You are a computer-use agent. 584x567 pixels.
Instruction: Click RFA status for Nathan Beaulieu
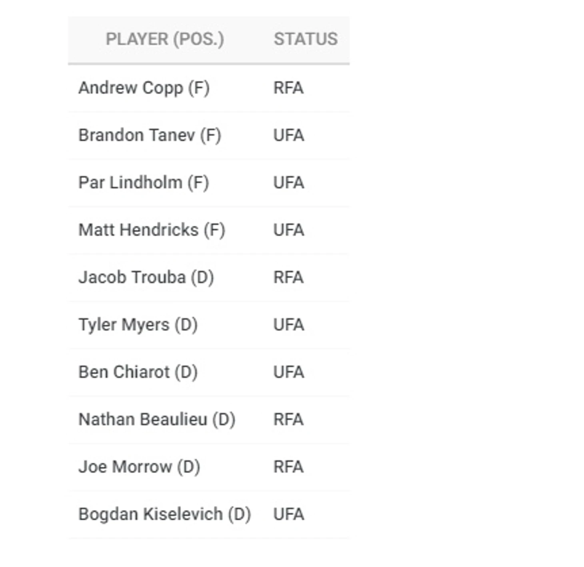click(x=288, y=420)
